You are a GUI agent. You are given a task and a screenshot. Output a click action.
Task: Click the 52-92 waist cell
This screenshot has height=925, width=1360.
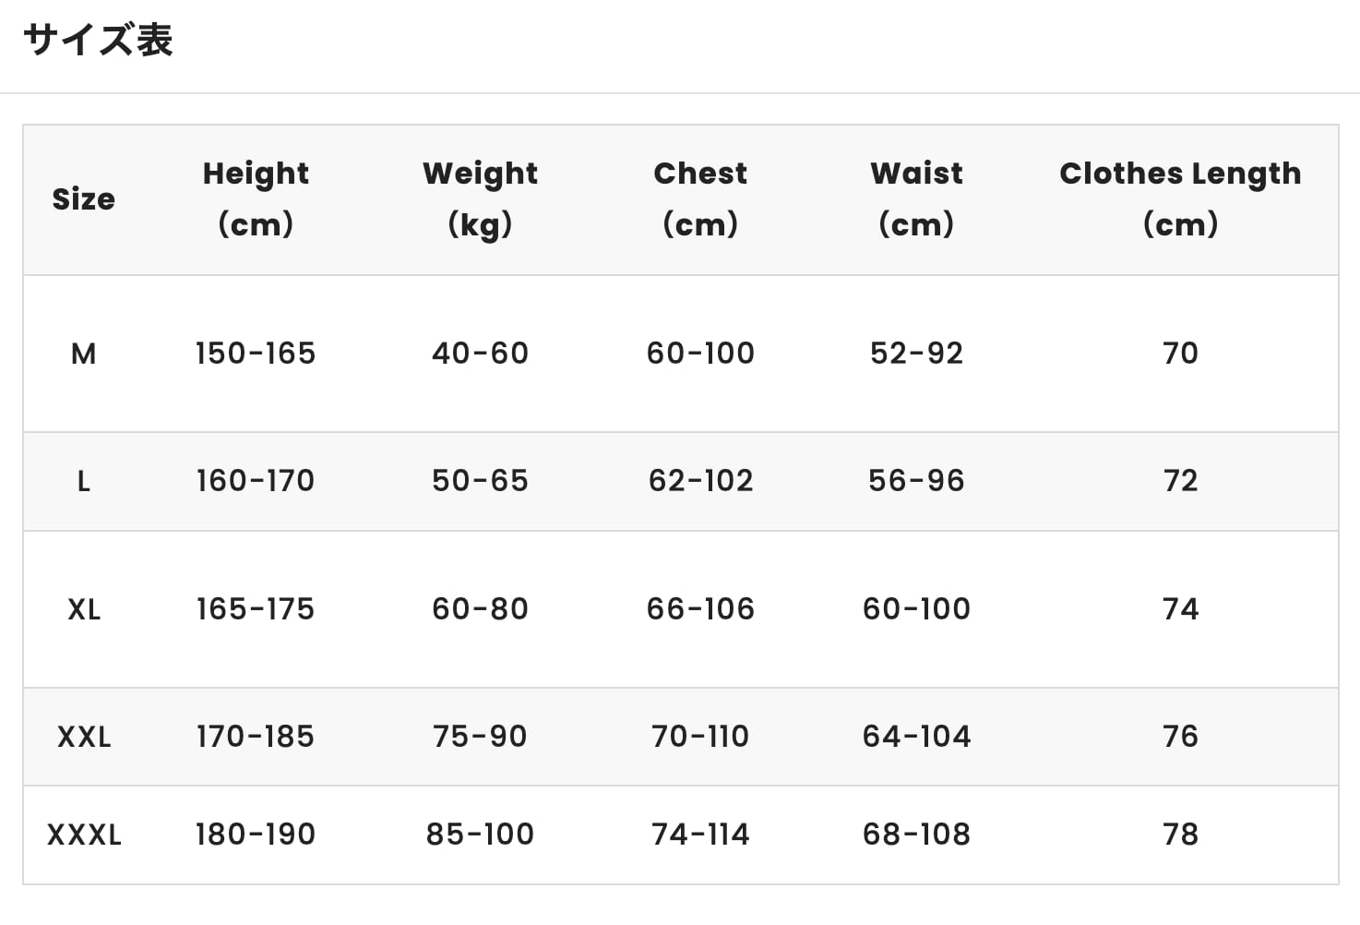(x=916, y=354)
